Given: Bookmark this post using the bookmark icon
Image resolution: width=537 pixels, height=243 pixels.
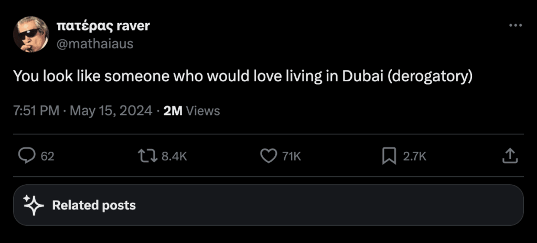Looking at the screenshot, I should point(389,155).
